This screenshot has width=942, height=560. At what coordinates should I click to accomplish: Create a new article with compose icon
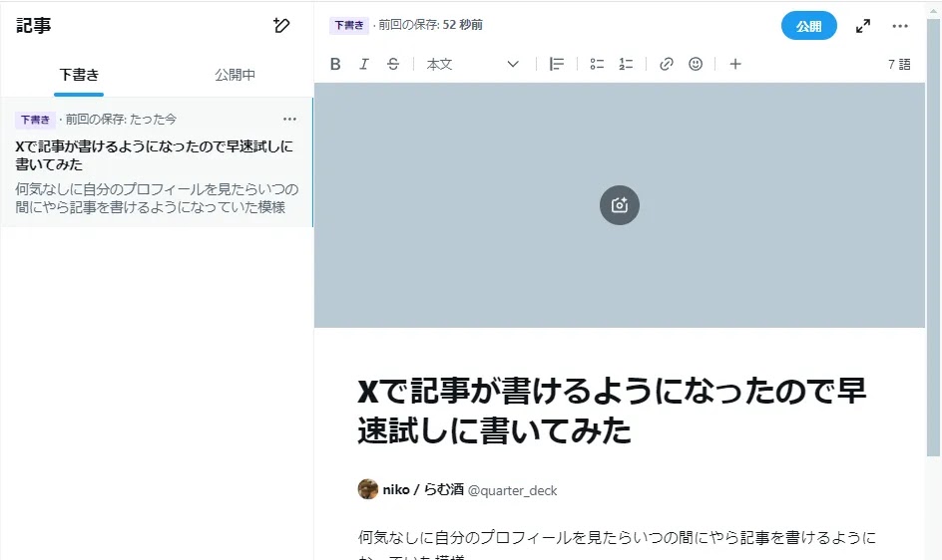[281, 25]
